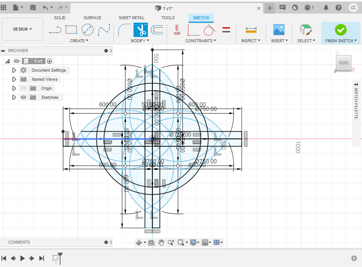Open the MODIFY dropdown menu

coord(140,41)
